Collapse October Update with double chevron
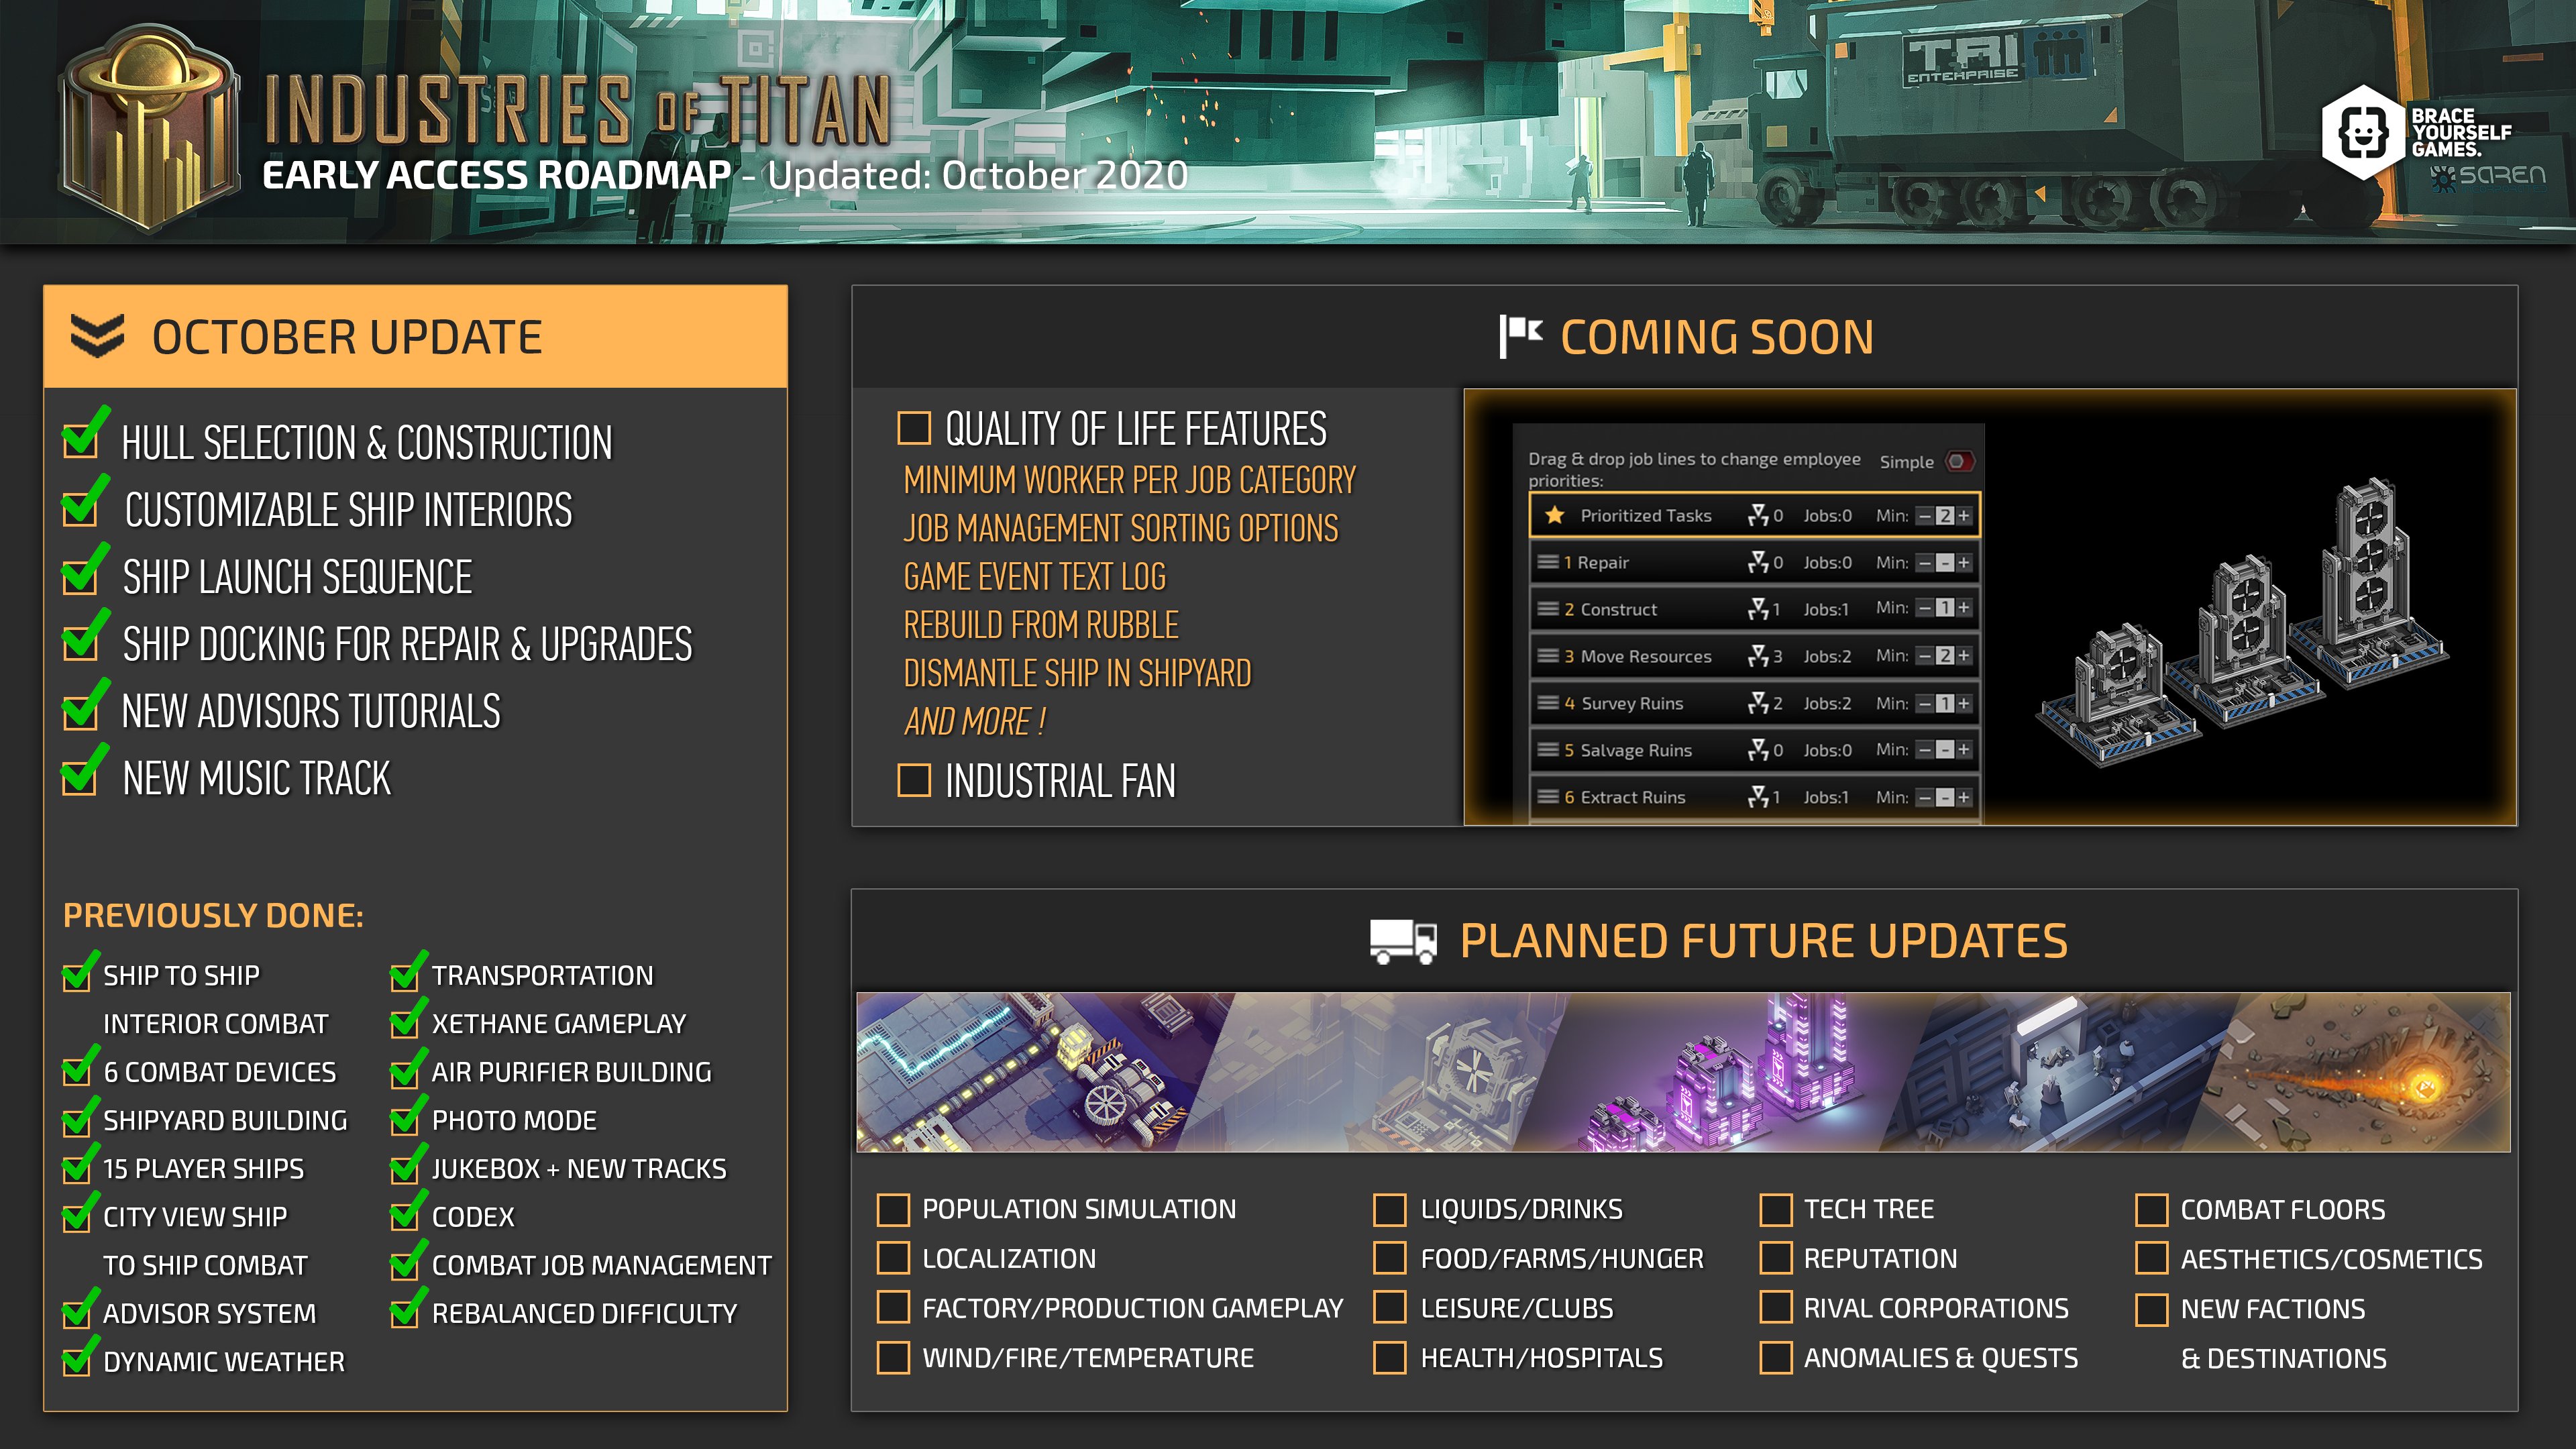 point(97,336)
